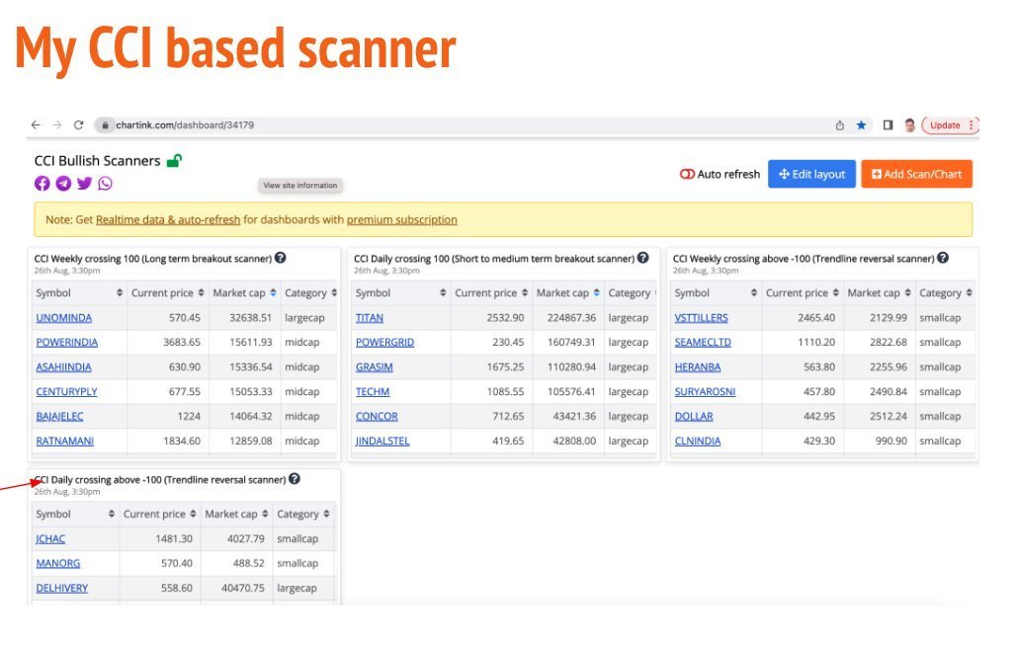Open the TITAN symbol link
This screenshot has height=647, width=1017.
pyautogui.click(x=369, y=318)
